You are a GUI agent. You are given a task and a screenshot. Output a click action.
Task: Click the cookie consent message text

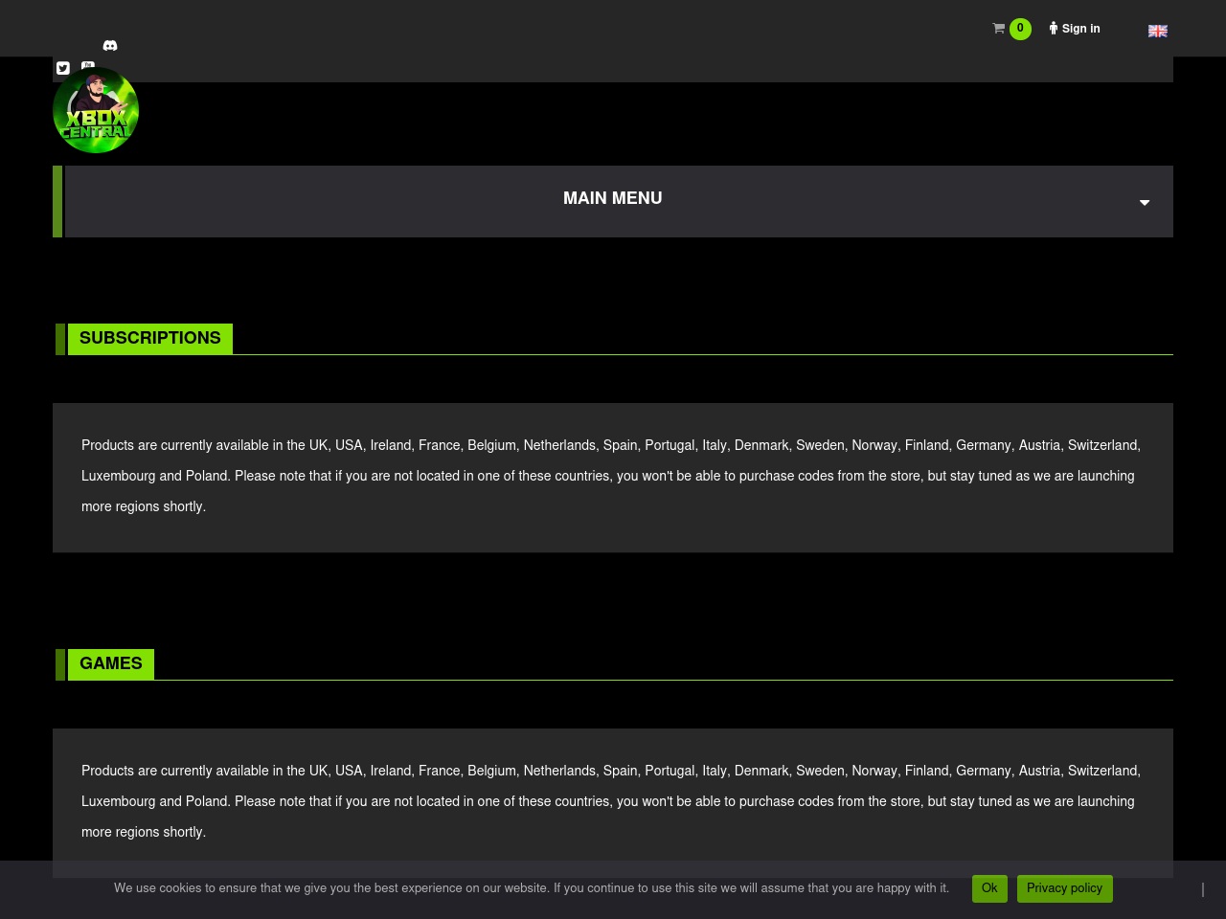pyautogui.click(x=532, y=888)
